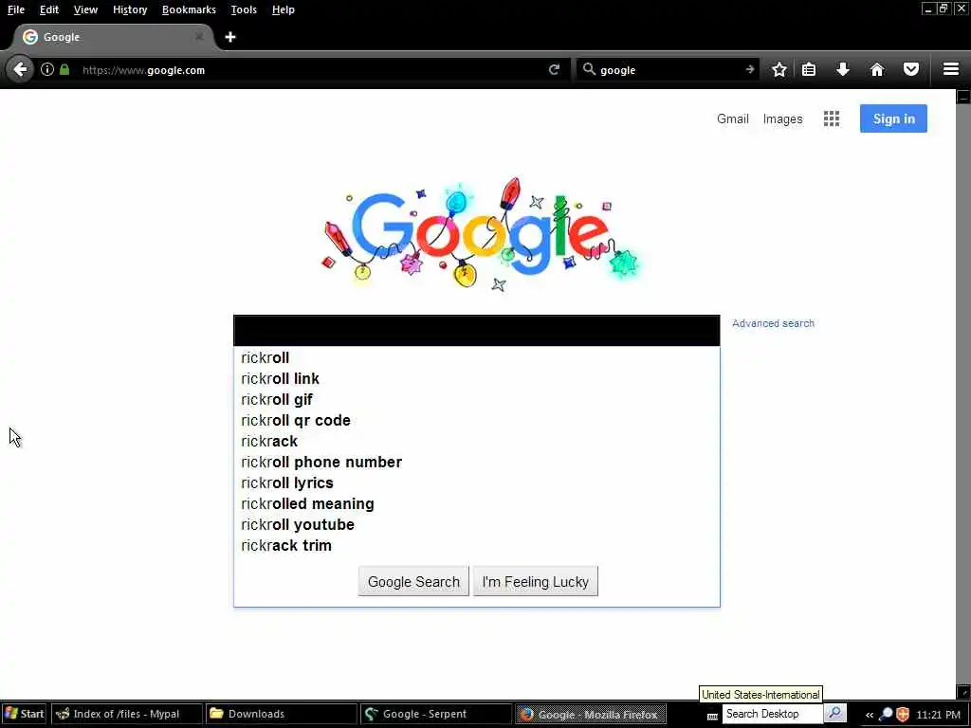Open the Help menu
This screenshot has height=728, width=971.
pos(283,9)
